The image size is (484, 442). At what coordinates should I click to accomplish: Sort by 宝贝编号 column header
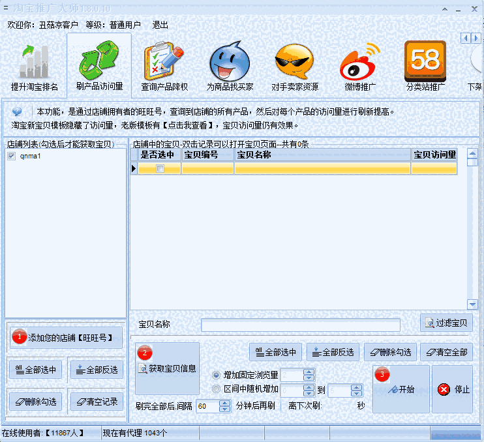[x=207, y=155]
